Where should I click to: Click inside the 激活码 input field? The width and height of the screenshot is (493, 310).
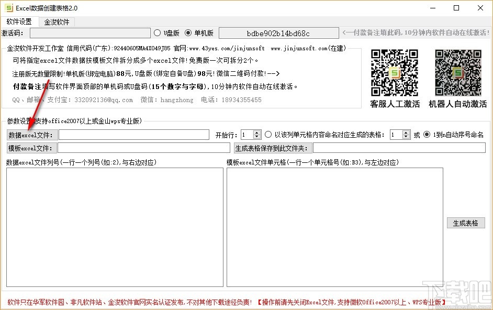tap(90, 32)
